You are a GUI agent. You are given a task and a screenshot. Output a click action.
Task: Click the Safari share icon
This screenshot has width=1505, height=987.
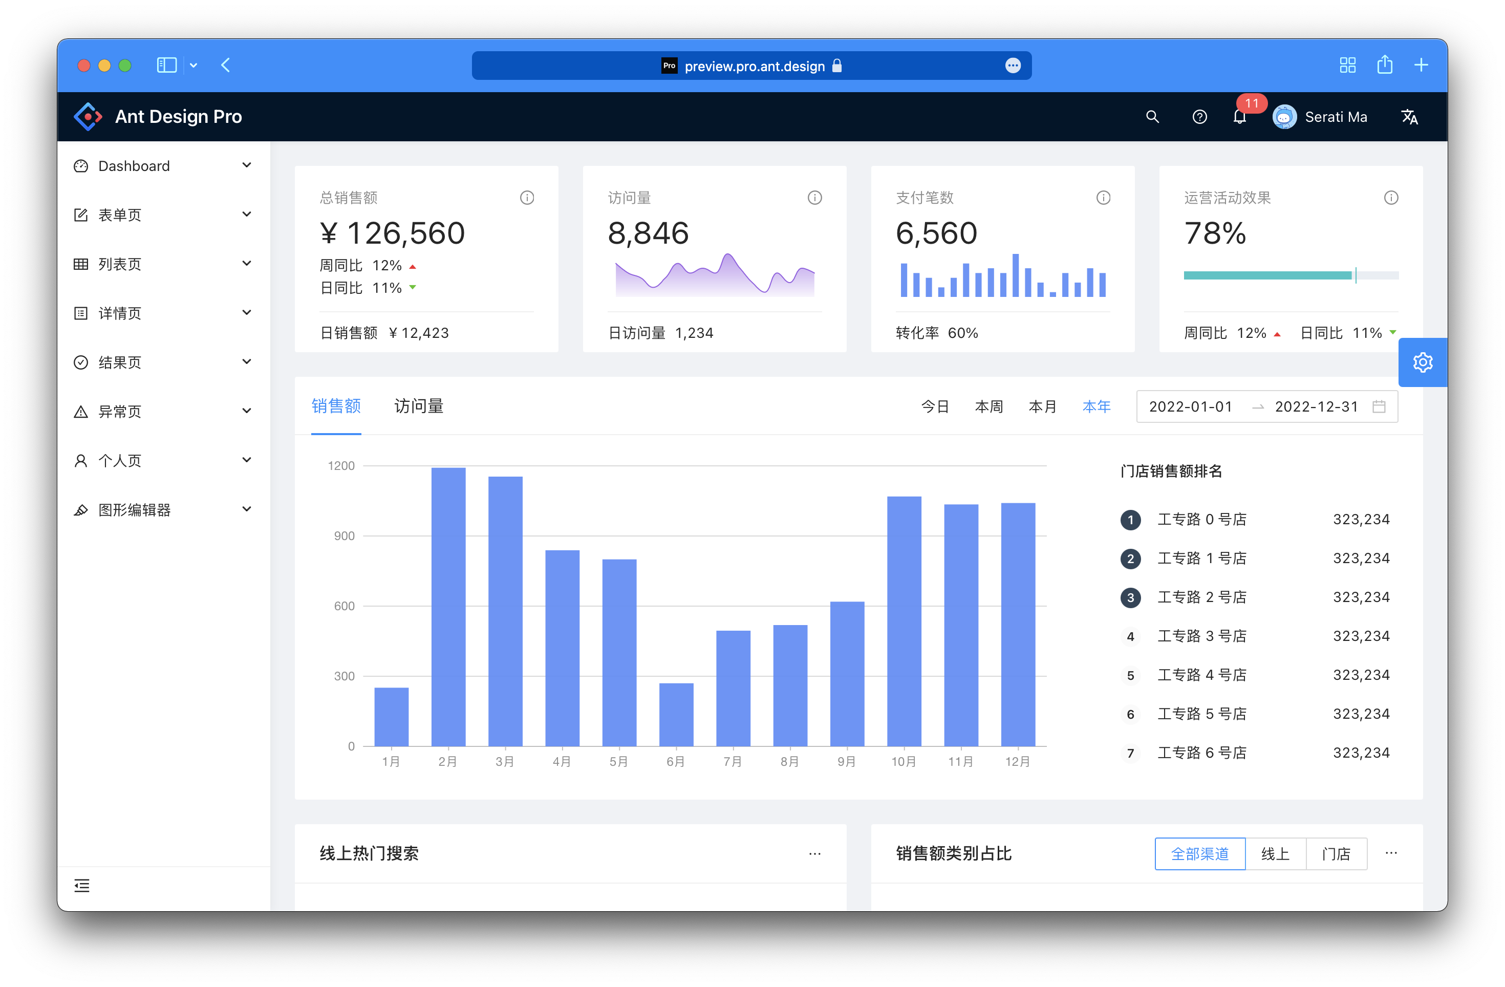(1384, 65)
